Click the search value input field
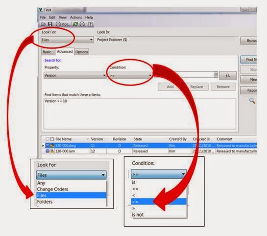This screenshot has width=267, height=236. click(184, 75)
